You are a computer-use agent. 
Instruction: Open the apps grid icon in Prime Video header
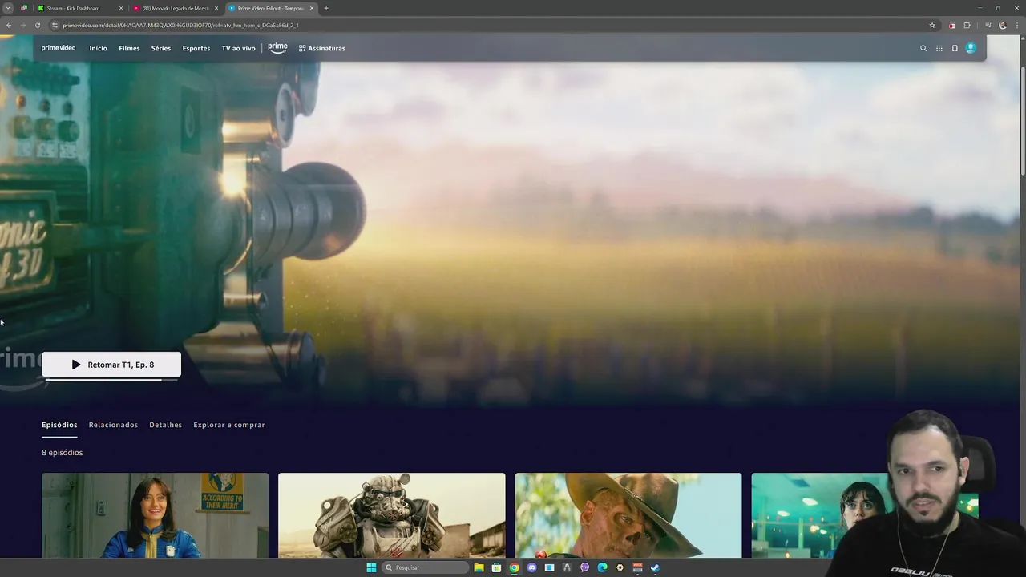point(939,48)
